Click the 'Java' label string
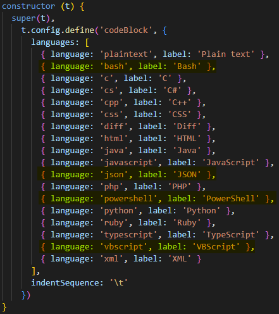This screenshot has width=279, height=314. [187, 151]
